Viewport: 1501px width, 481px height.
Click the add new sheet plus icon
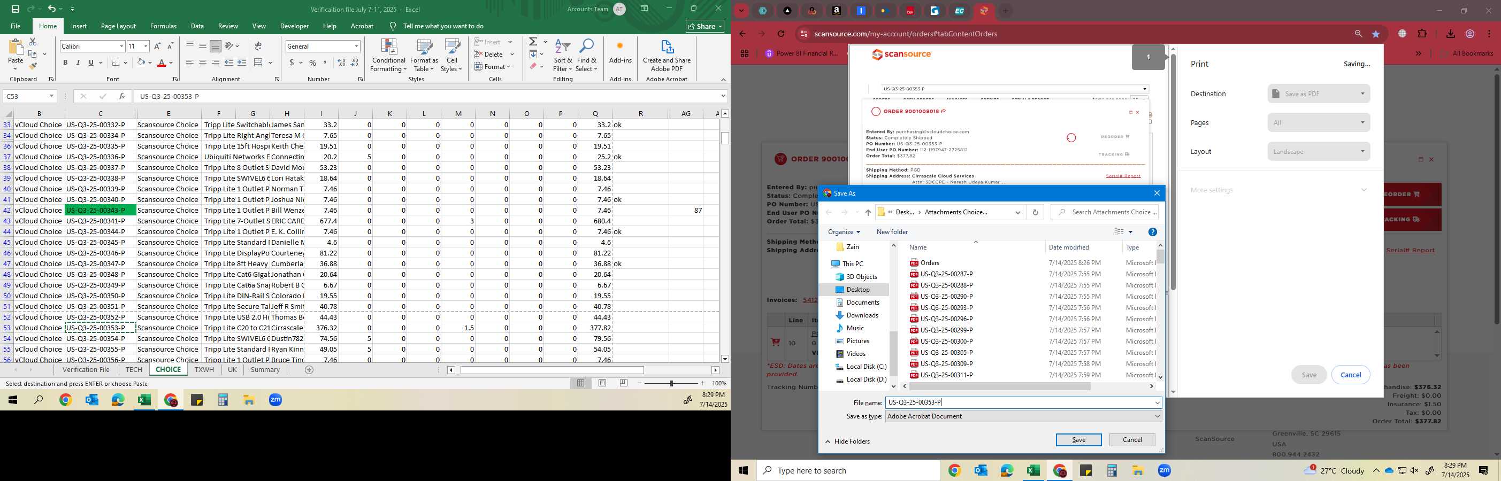tap(309, 370)
